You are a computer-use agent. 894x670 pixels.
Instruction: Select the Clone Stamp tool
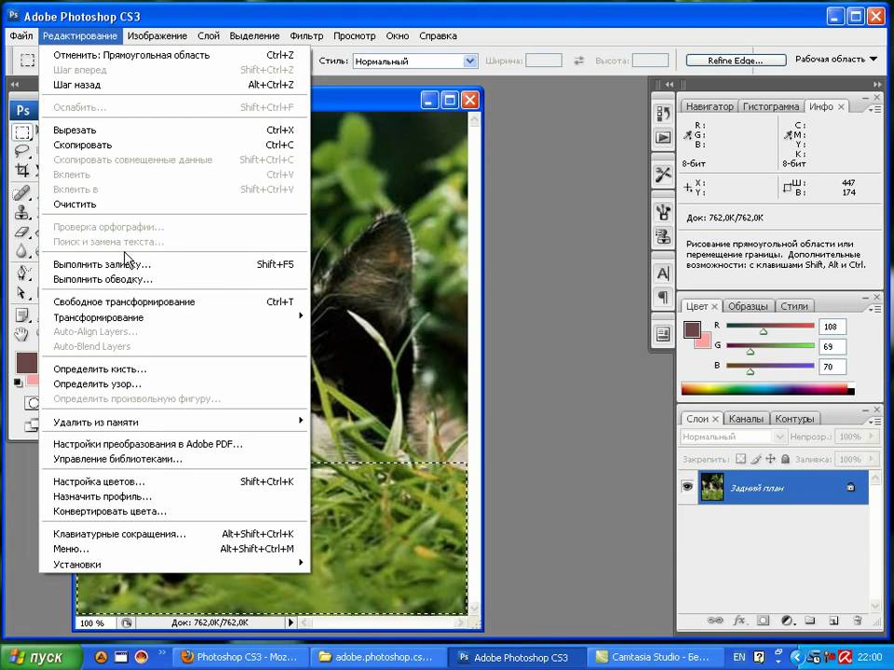[x=22, y=212]
